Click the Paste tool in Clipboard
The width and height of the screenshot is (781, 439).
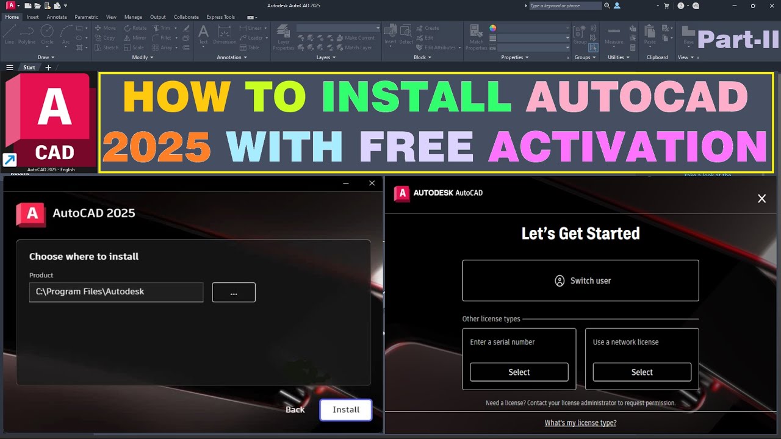tap(650, 35)
